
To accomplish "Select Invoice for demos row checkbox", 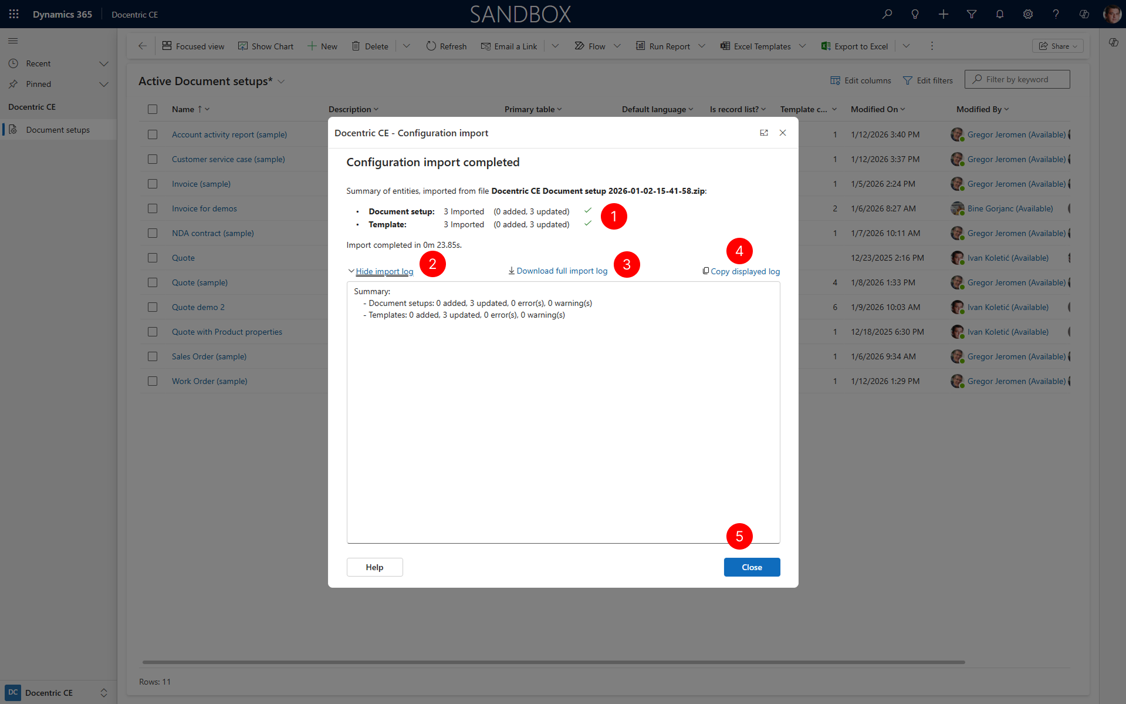I will (153, 208).
